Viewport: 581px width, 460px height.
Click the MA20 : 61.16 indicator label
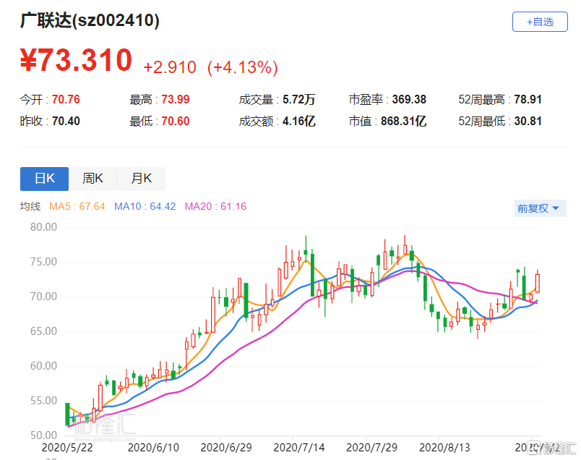215,206
